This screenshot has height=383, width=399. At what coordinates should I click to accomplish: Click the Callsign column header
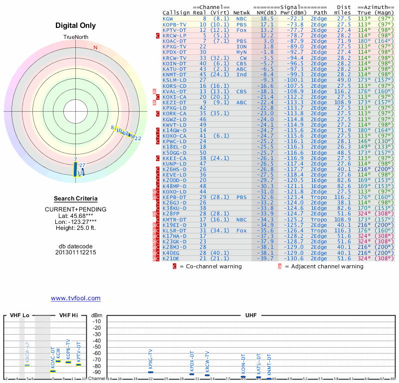click(x=177, y=12)
